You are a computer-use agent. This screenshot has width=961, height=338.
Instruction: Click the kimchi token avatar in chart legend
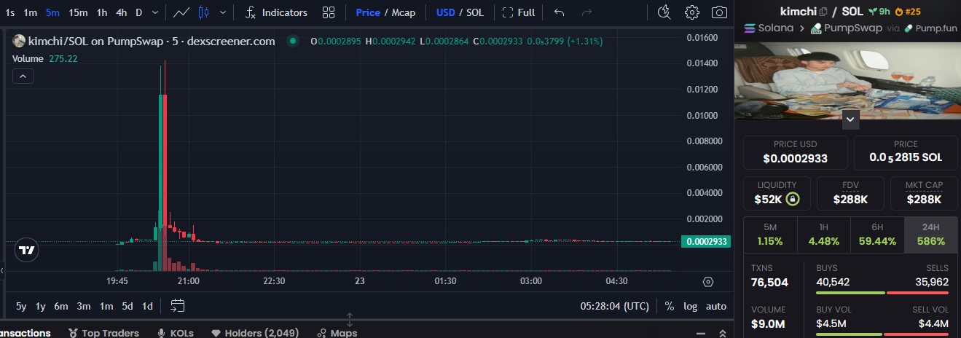(x=19, y=42)
